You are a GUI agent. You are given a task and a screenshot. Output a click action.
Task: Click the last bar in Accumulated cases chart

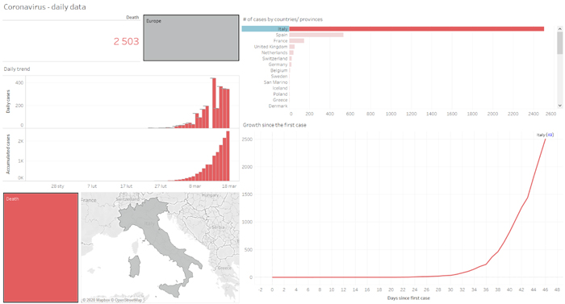[228, 156]
